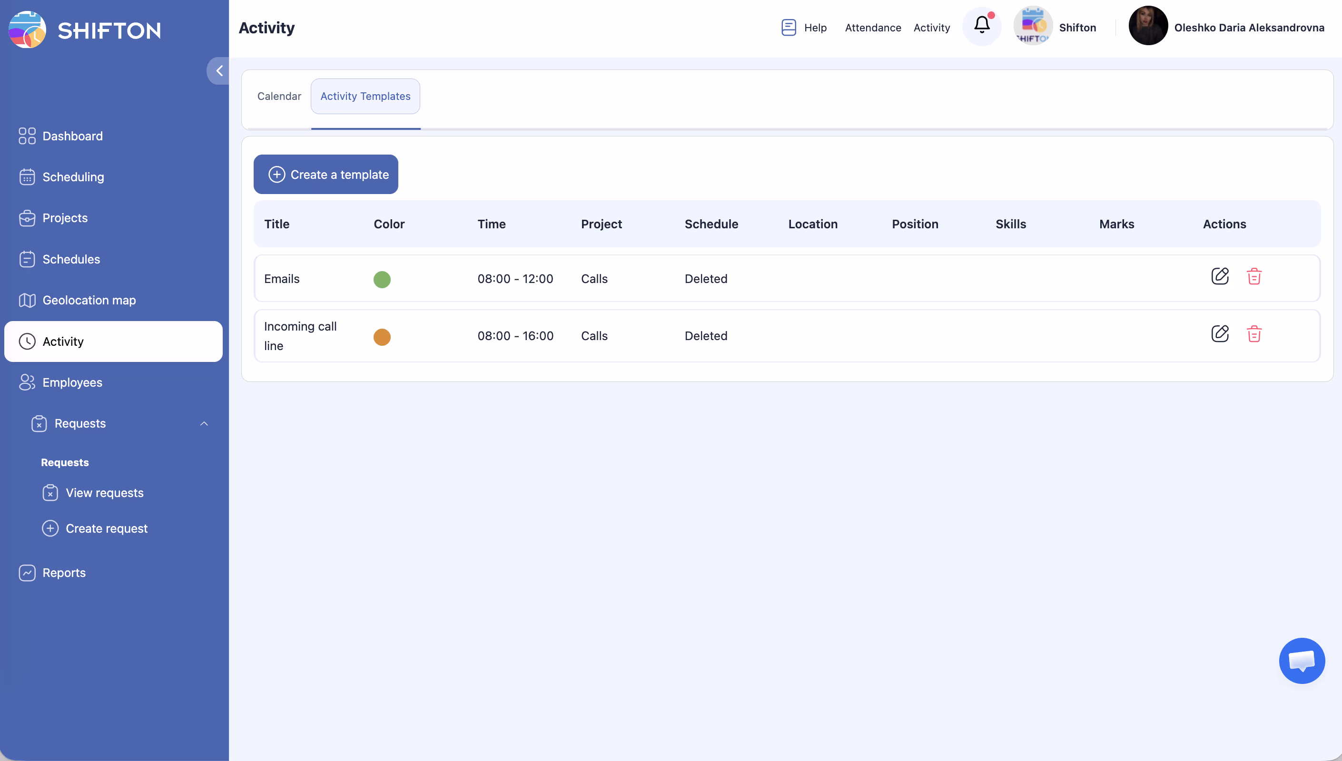This screenshot has height=761, width=1342.
Task: Delete the Emails template
Action: click(x=1253, y=276)
